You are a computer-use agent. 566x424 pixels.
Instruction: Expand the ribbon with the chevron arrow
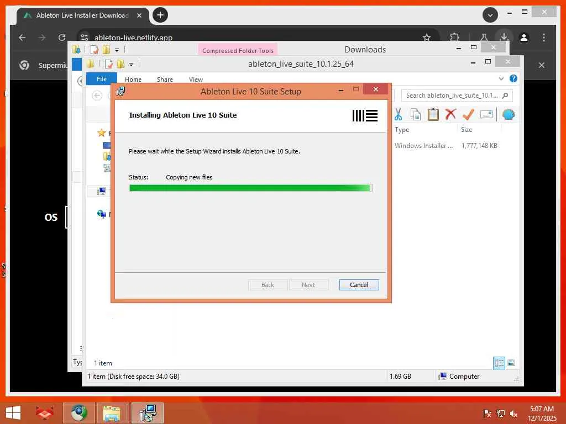pos(501,78)
